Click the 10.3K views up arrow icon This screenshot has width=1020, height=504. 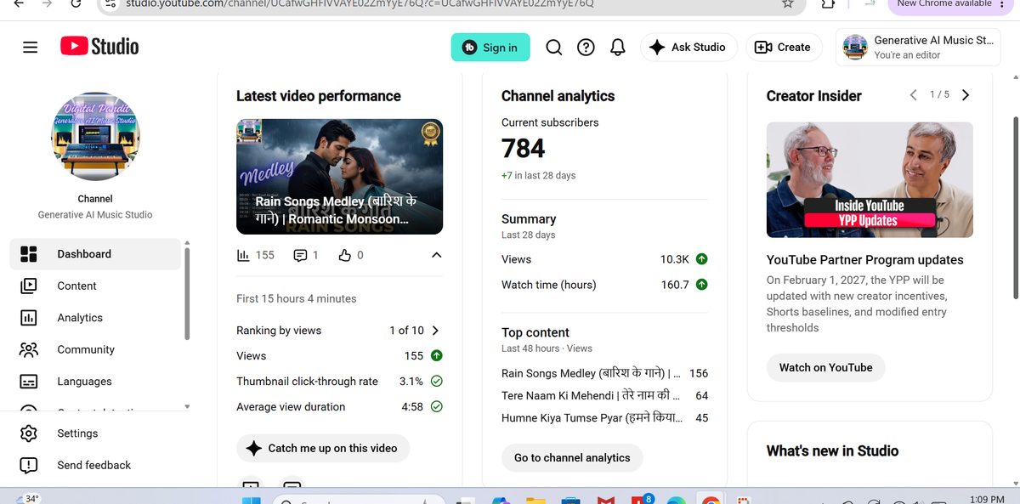[x=701, y=259]
